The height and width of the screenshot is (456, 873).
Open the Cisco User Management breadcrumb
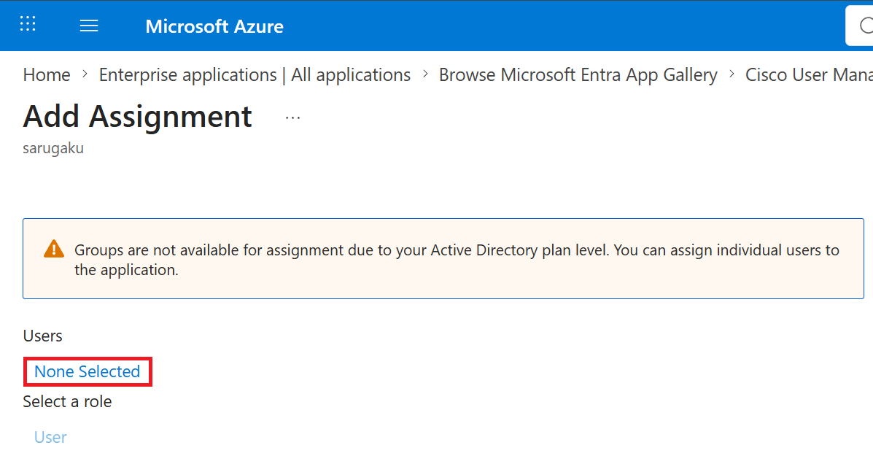809,74
